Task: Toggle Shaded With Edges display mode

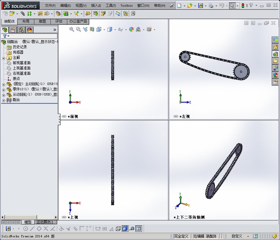Action: click(125, 229)
